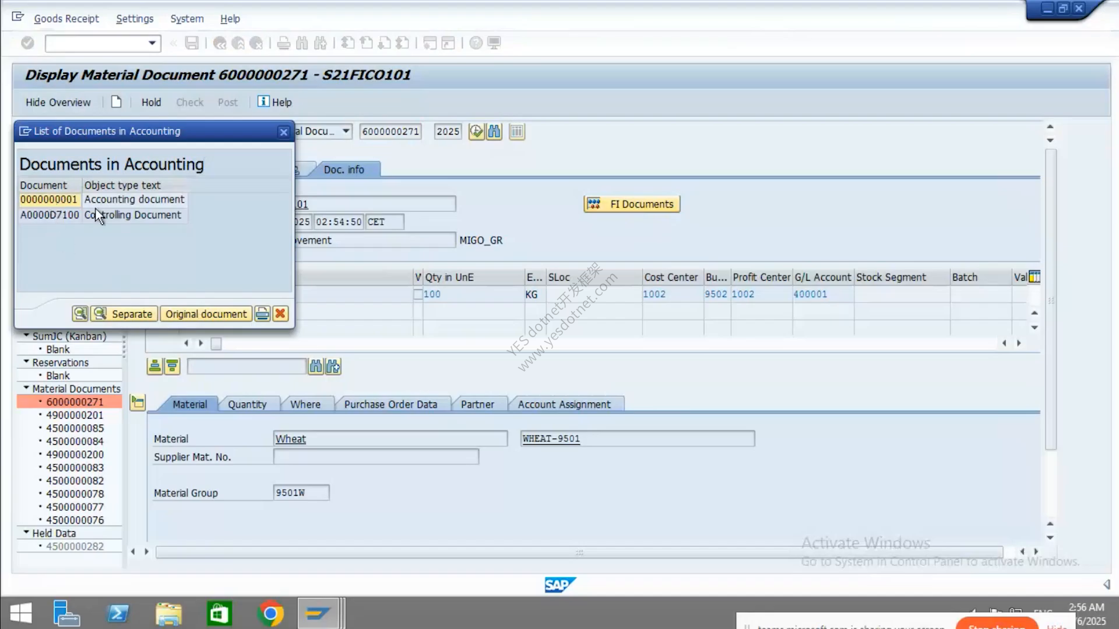
Task: Open Chrome from the Windows taskbar
Action: click(x=270, y=613)
